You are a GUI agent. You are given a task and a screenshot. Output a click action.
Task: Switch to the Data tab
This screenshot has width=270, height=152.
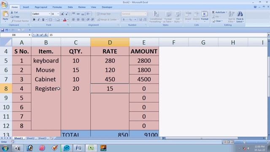[x=70, y=7]
